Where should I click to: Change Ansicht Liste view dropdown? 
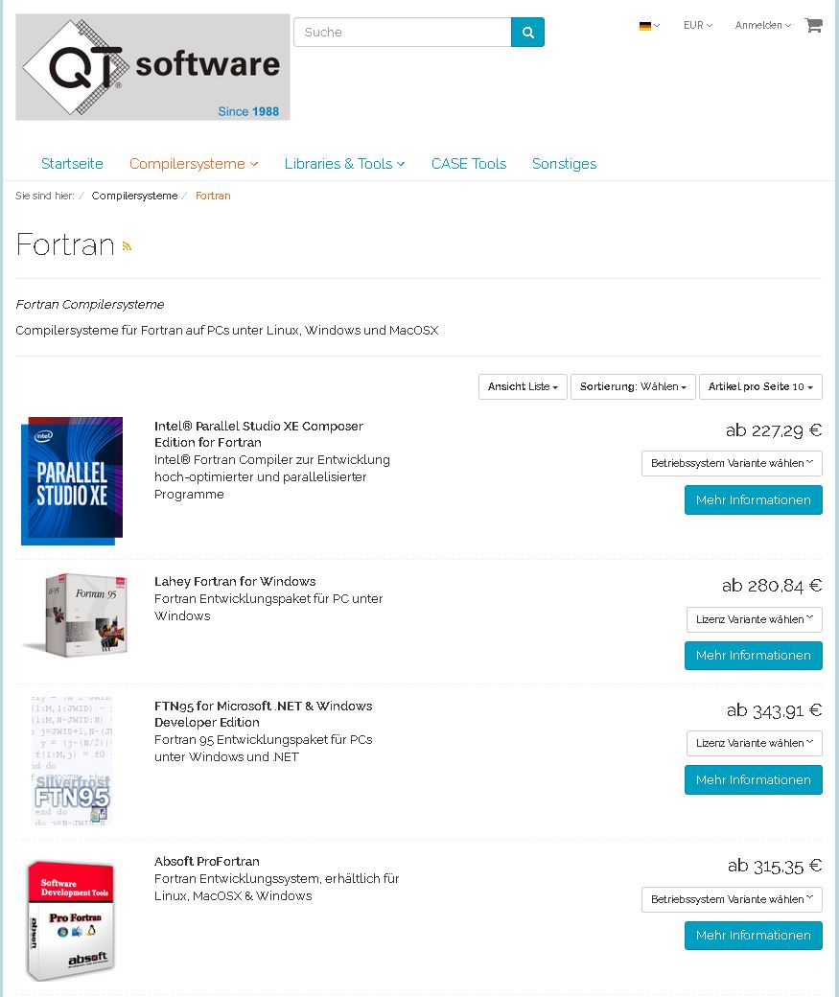[x=523, y=386]
